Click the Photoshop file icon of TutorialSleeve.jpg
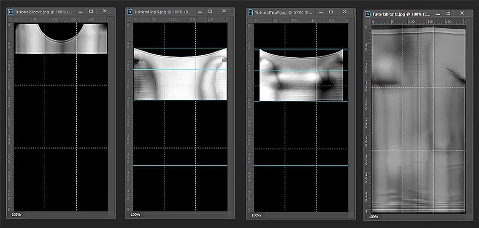The width and height of the screenshot is (479, 228). (x=11, y=11)
